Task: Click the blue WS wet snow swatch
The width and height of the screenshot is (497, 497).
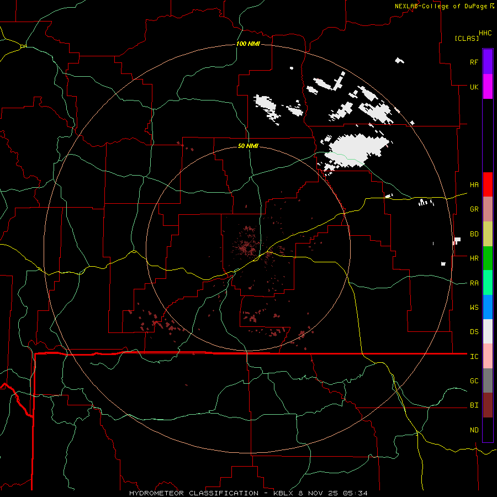Action: coord(488,307)
